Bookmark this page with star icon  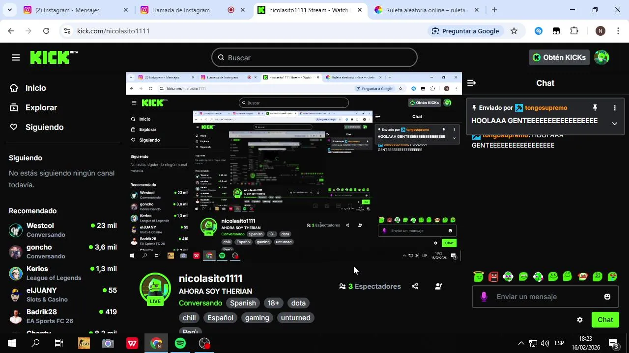tap(514, 31)
